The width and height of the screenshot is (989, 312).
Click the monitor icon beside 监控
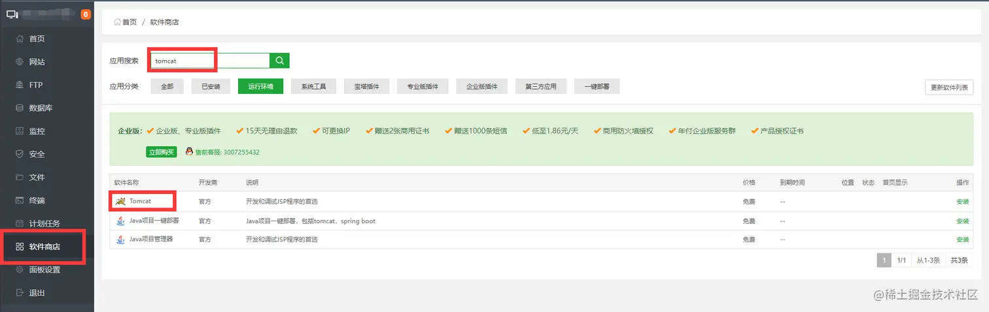click(20, 131)
